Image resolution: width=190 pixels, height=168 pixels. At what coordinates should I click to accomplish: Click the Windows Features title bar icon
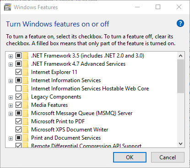point(8,7)
